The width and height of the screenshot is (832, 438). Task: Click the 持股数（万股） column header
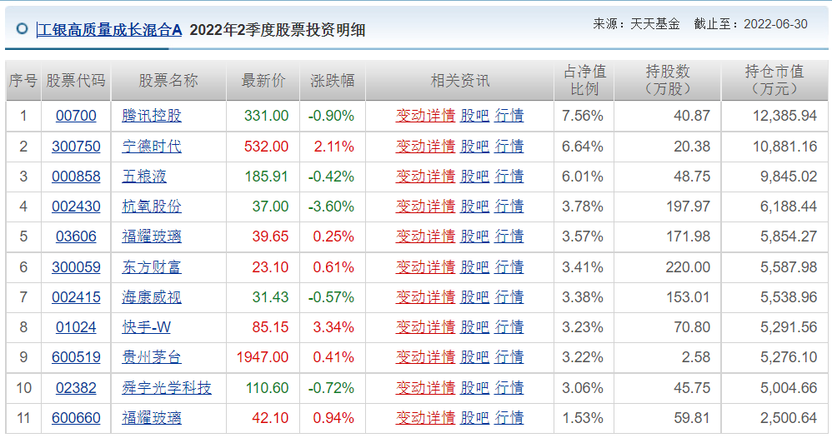668,81
